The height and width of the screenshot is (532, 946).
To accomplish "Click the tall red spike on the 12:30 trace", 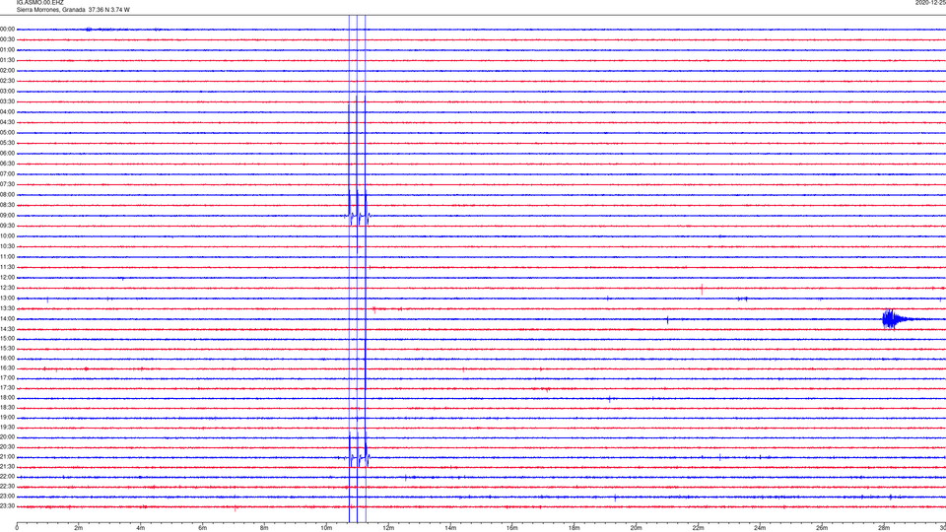I will pos(702,289).
